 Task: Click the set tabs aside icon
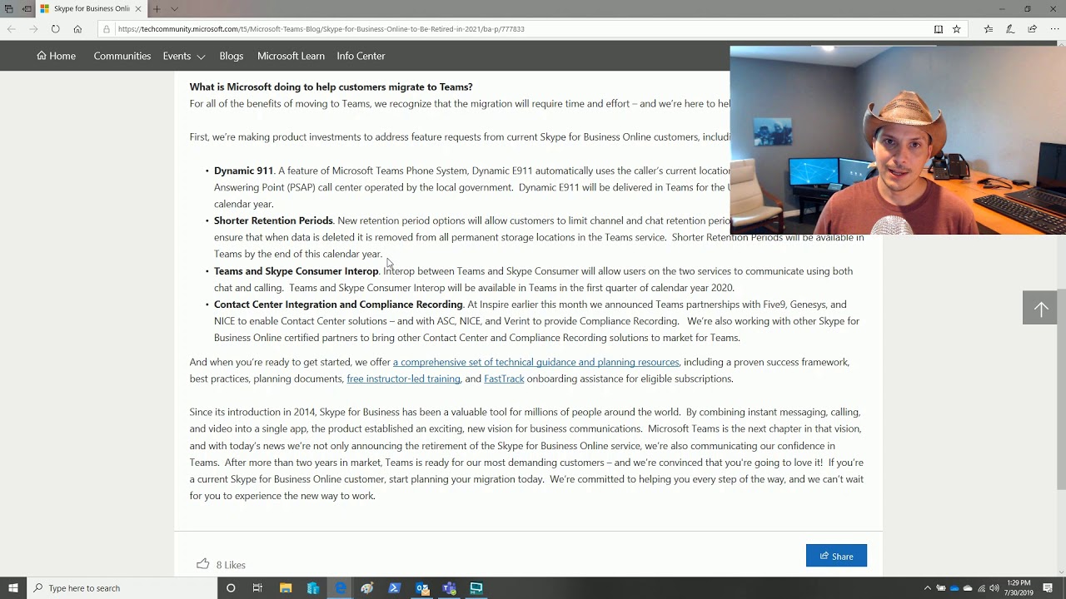pos(27,9)
